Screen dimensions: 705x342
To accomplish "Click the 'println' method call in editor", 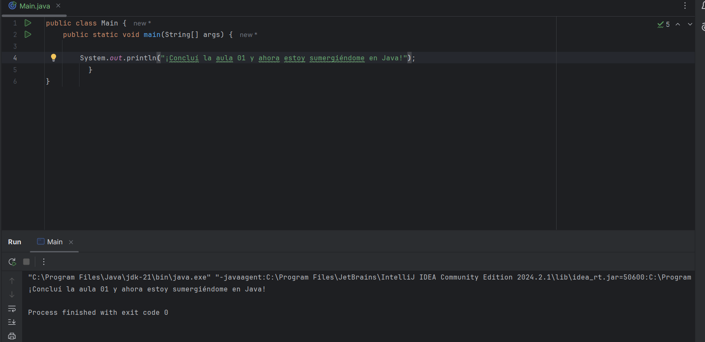I will coord(141,58).
